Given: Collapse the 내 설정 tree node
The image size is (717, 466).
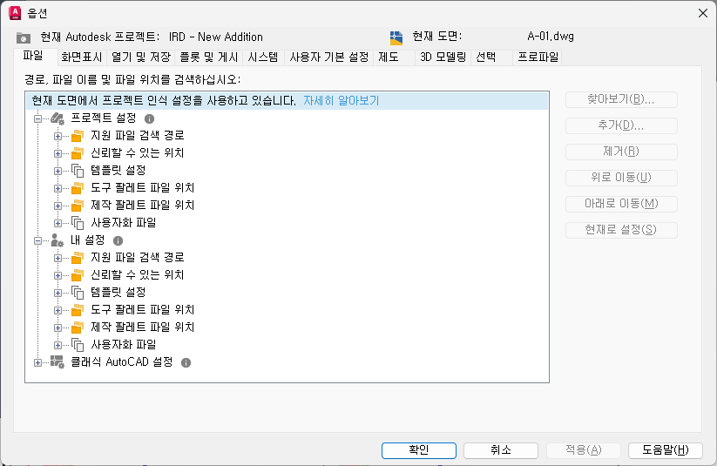Looking at the screenshot, I should click(x=38, y=240).
